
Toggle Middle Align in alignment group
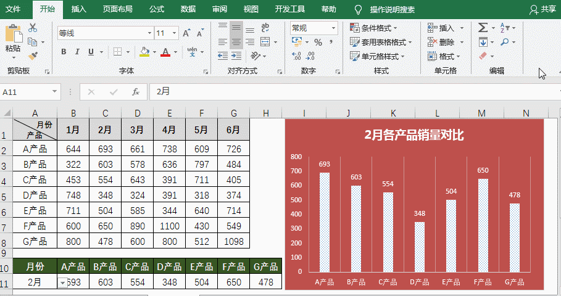pyautogui.click(x=236, y=28)
